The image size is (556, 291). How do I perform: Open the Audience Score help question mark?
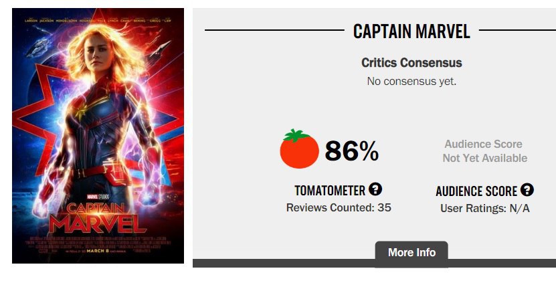[x=527, y=190]
